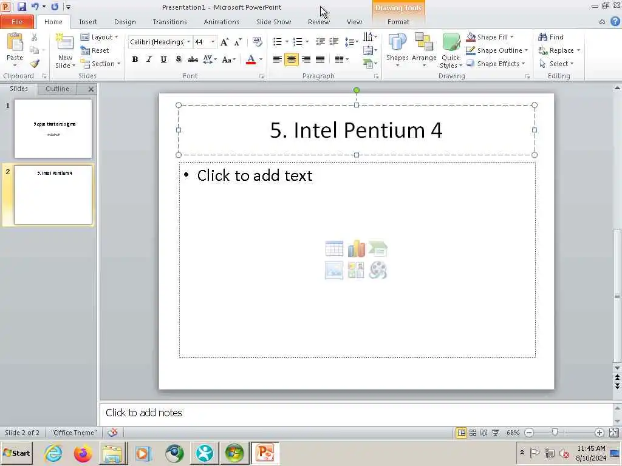The width and height of the screenshot is (622, 466).
Task: Open PowerPoint Help question mark icon
Action: (x=615, y=21)
